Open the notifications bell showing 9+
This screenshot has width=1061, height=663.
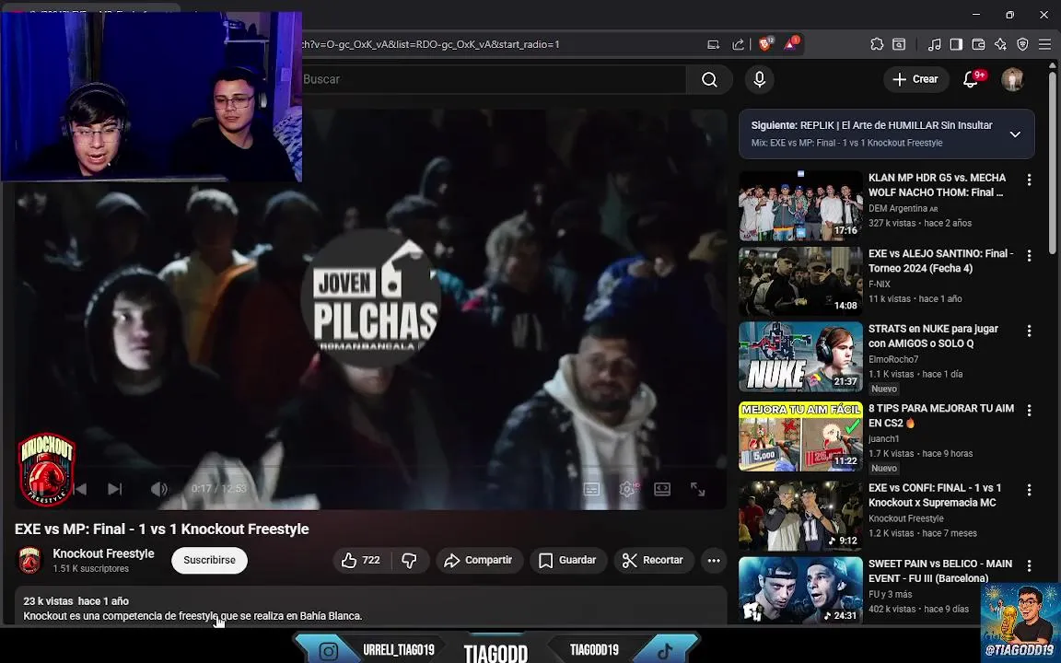[971, 80]
